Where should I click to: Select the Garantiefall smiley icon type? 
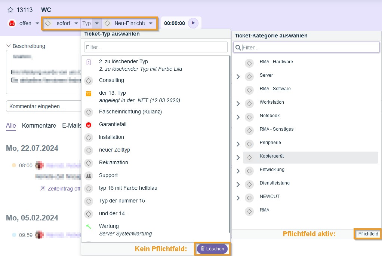coord(89,125)
